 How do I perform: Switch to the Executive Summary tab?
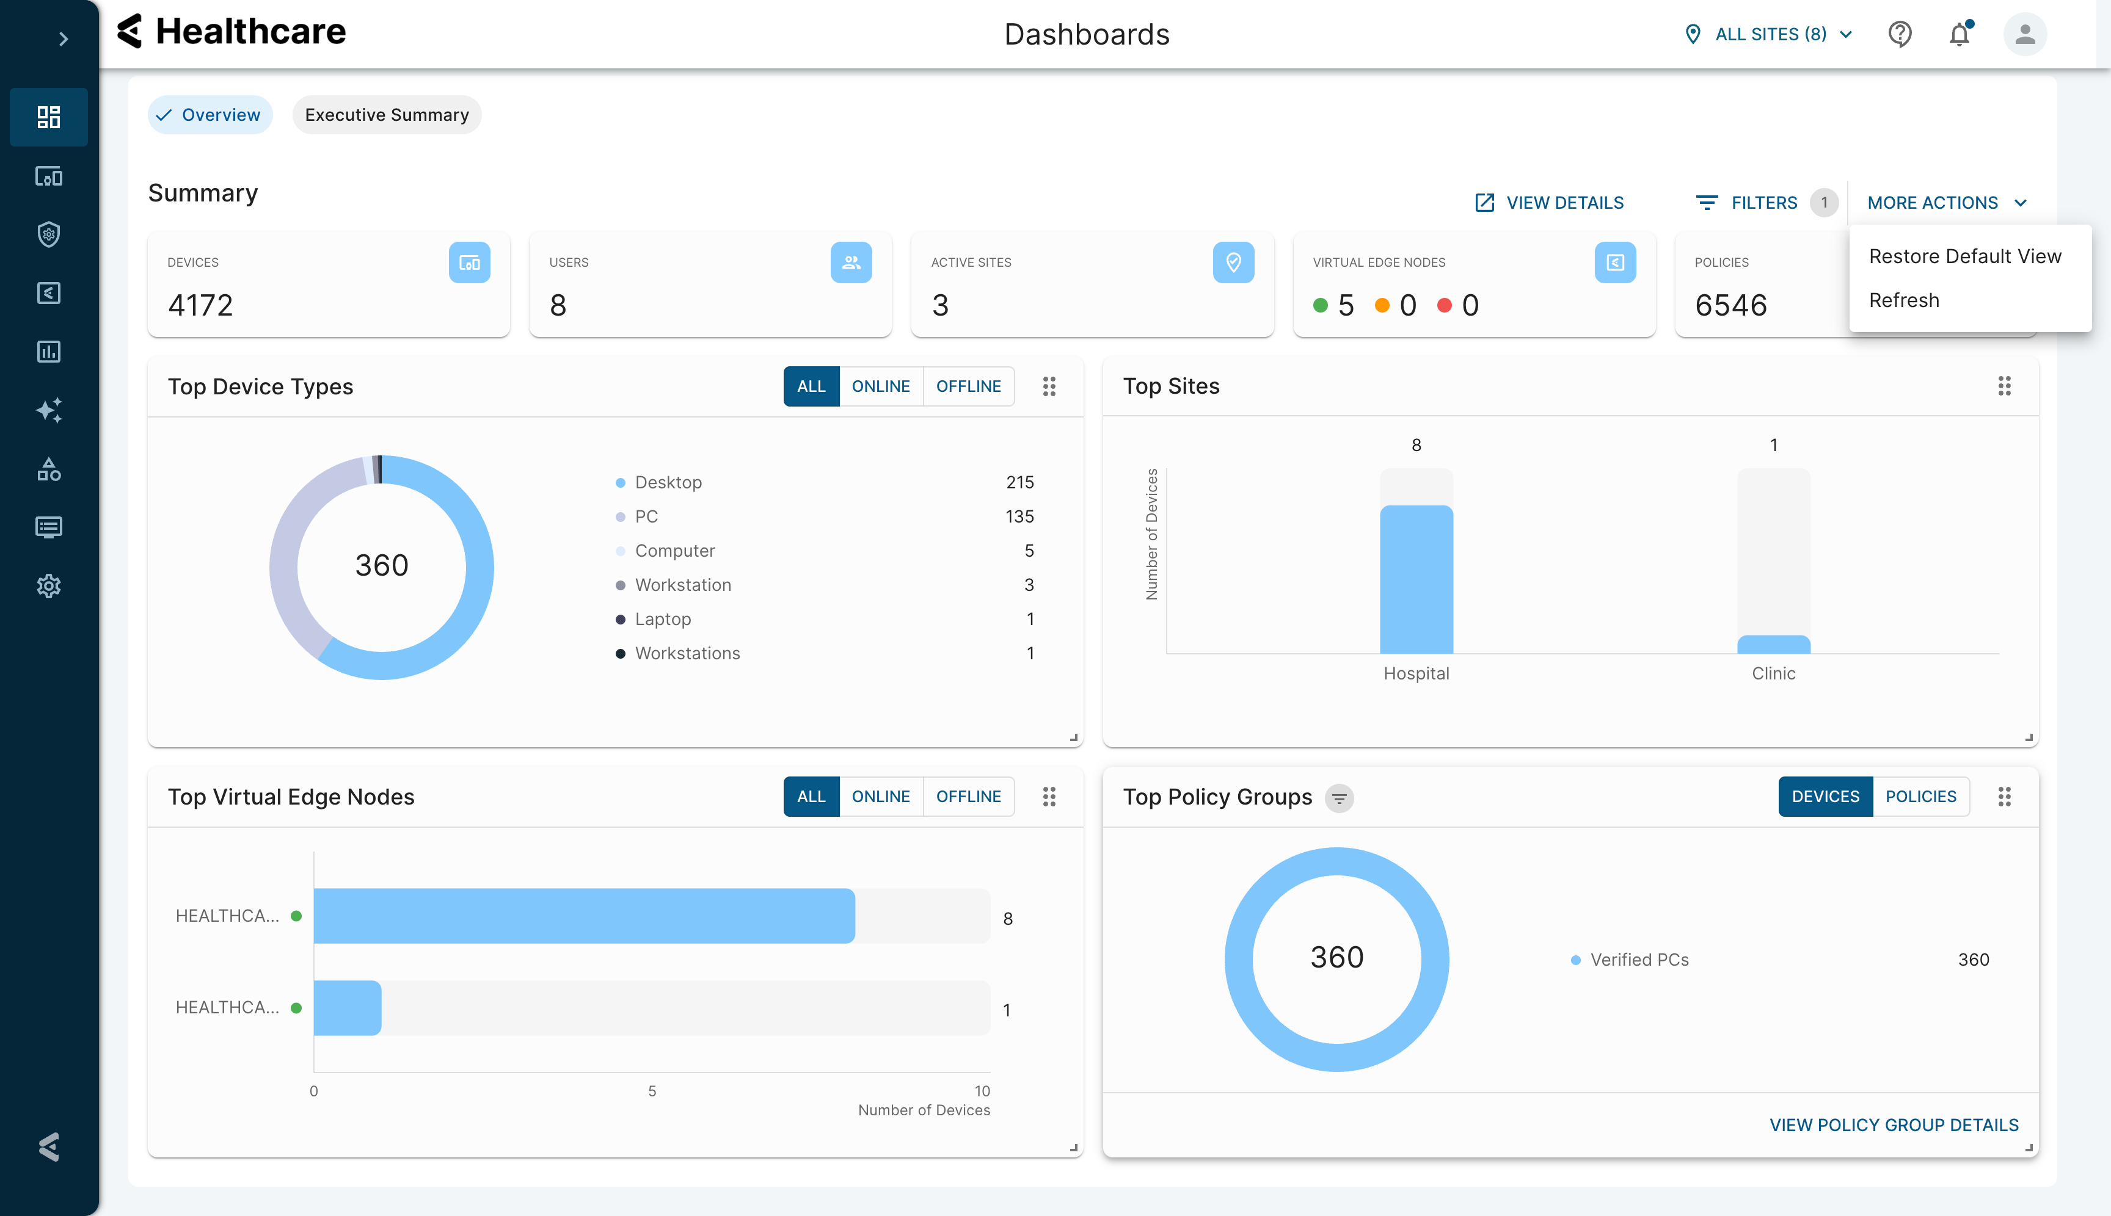click(x=386, y=115)
